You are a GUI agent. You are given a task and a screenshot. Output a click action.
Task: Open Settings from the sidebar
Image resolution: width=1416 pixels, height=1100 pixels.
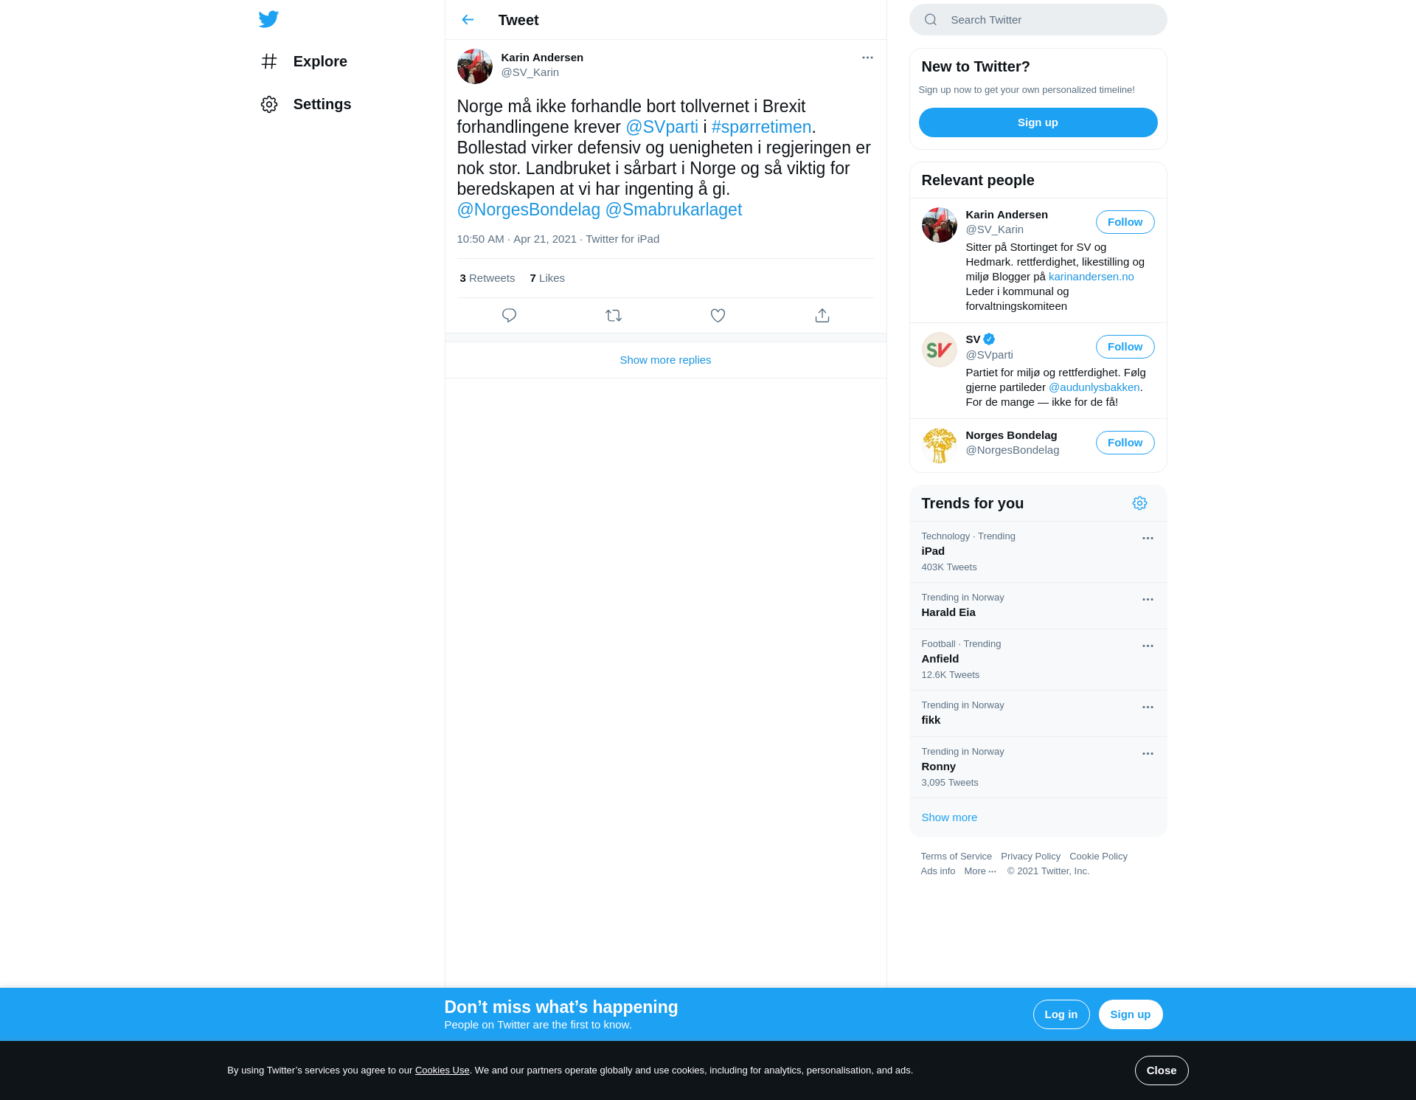tap(305, 104)
